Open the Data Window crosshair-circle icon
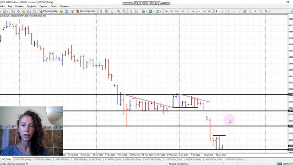 18,11
